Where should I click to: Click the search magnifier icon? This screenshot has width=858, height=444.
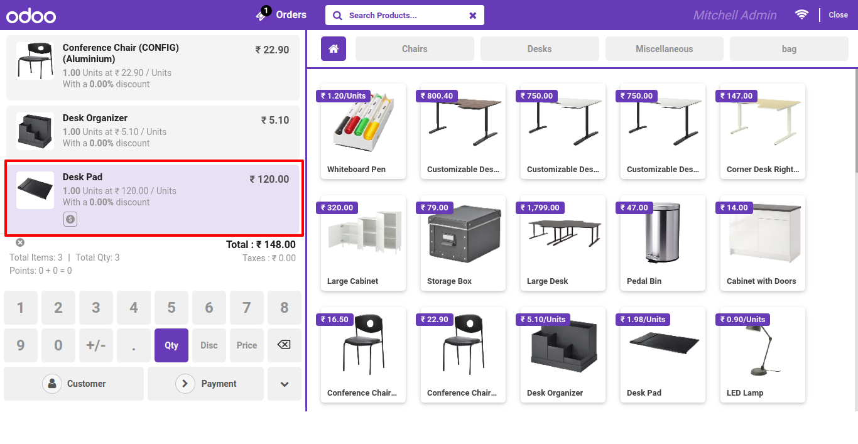[x=337, y=16]
